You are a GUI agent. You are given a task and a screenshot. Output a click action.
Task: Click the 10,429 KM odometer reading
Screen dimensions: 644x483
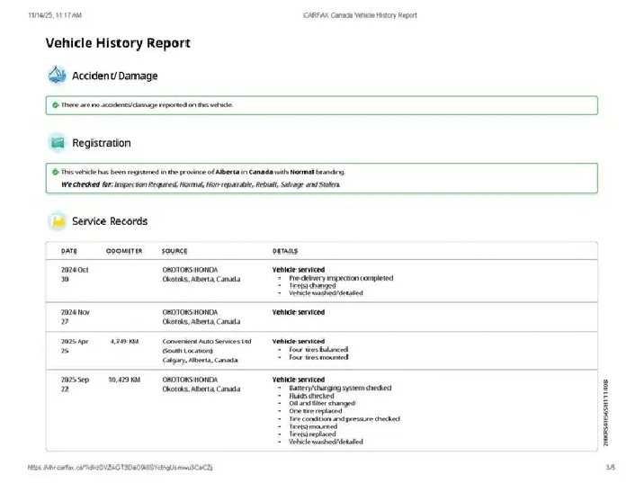click(124, 380)
